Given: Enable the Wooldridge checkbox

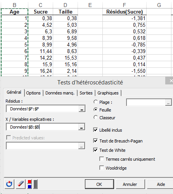Looking at the screenshot, I should click(x=102, y=168).
